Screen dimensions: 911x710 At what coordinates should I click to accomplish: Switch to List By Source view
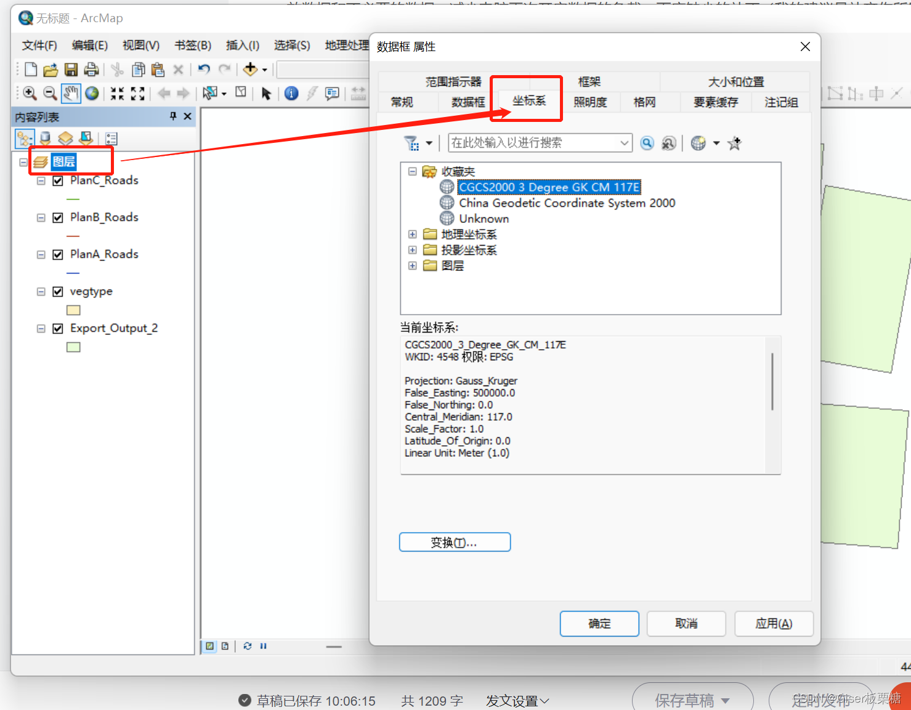coord(45,139)
